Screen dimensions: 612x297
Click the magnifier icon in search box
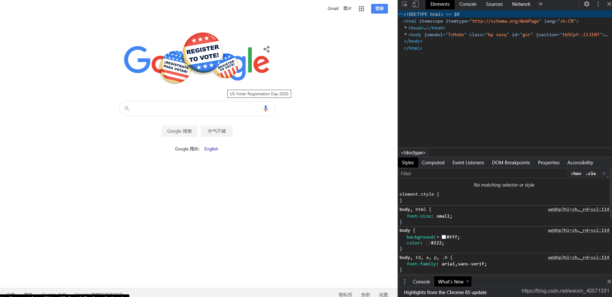tap(127, 108)
